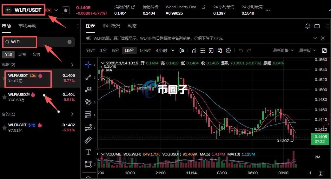Change chart layout rectangle icon
This screenshot has width=331, height=179.
point(317,26)
